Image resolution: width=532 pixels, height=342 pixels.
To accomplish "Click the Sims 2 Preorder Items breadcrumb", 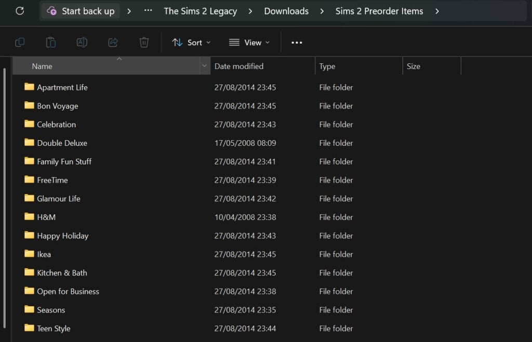I will click(379, 11).
